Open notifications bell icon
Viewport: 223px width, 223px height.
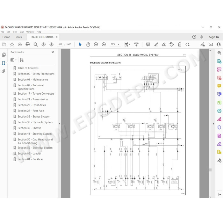point(202,37)
